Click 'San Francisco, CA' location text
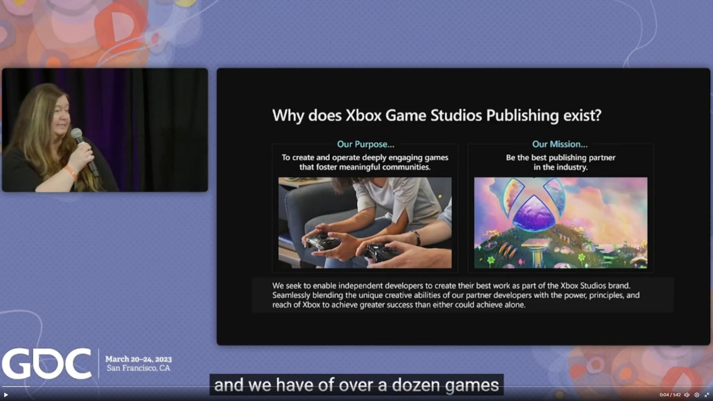Screen dimensions: 713x401 pos(138,368)
